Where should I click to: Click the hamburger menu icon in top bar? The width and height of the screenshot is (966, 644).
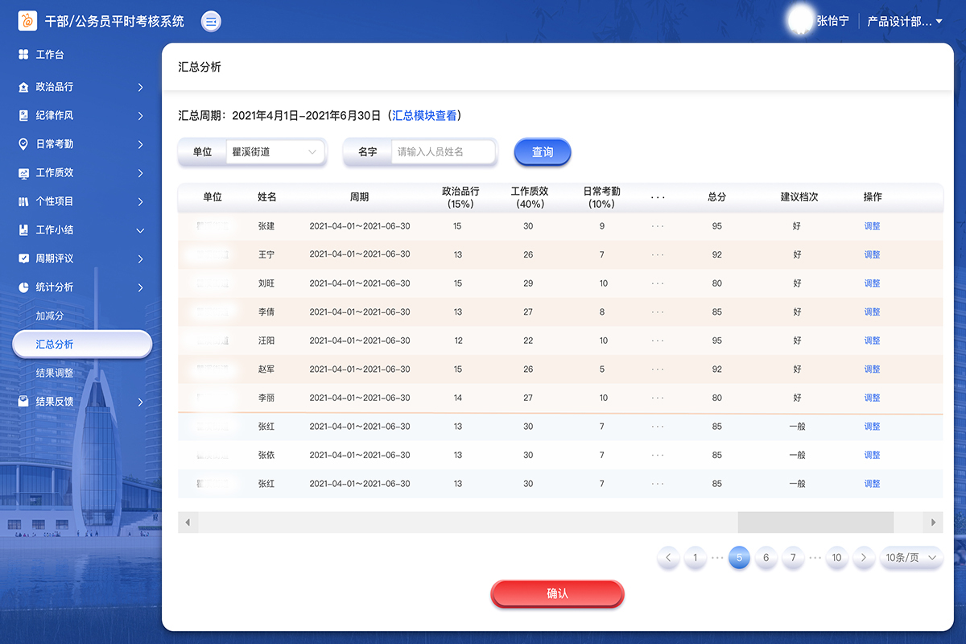tap(211, 22)
